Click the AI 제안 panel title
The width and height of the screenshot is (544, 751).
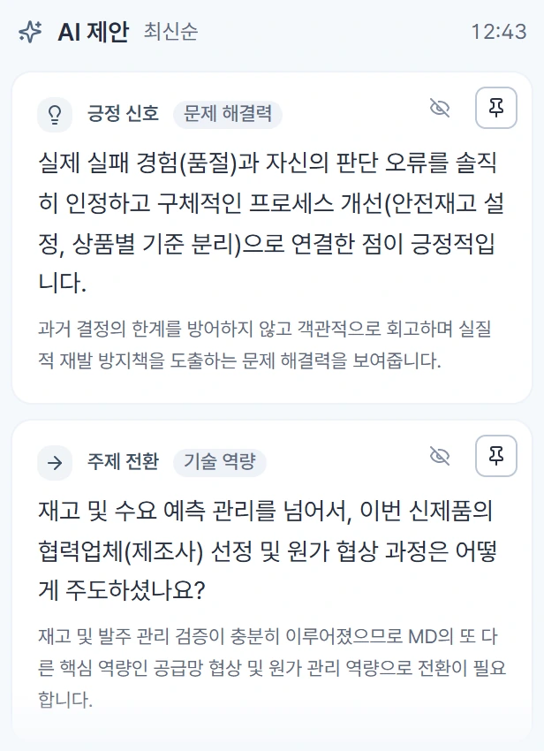(x=93, y=32)
